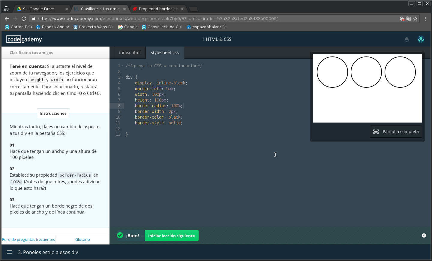Viewport: 432px width, 261px height.
Task: Switch to the index.html tab
Action: [130, 52]
